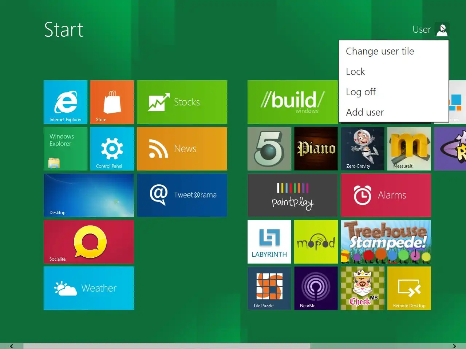This screenshot has width=466, height=349.
Task: Open the Paintplay tile
Action: (x=293, y=195)
